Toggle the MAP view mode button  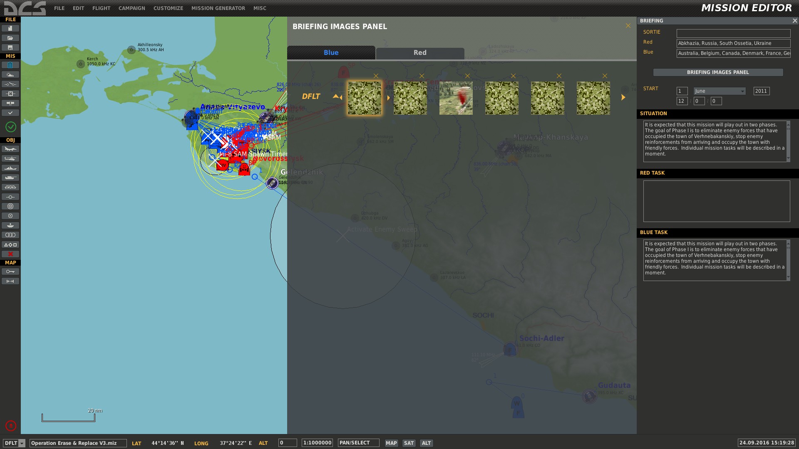[391, 443]
